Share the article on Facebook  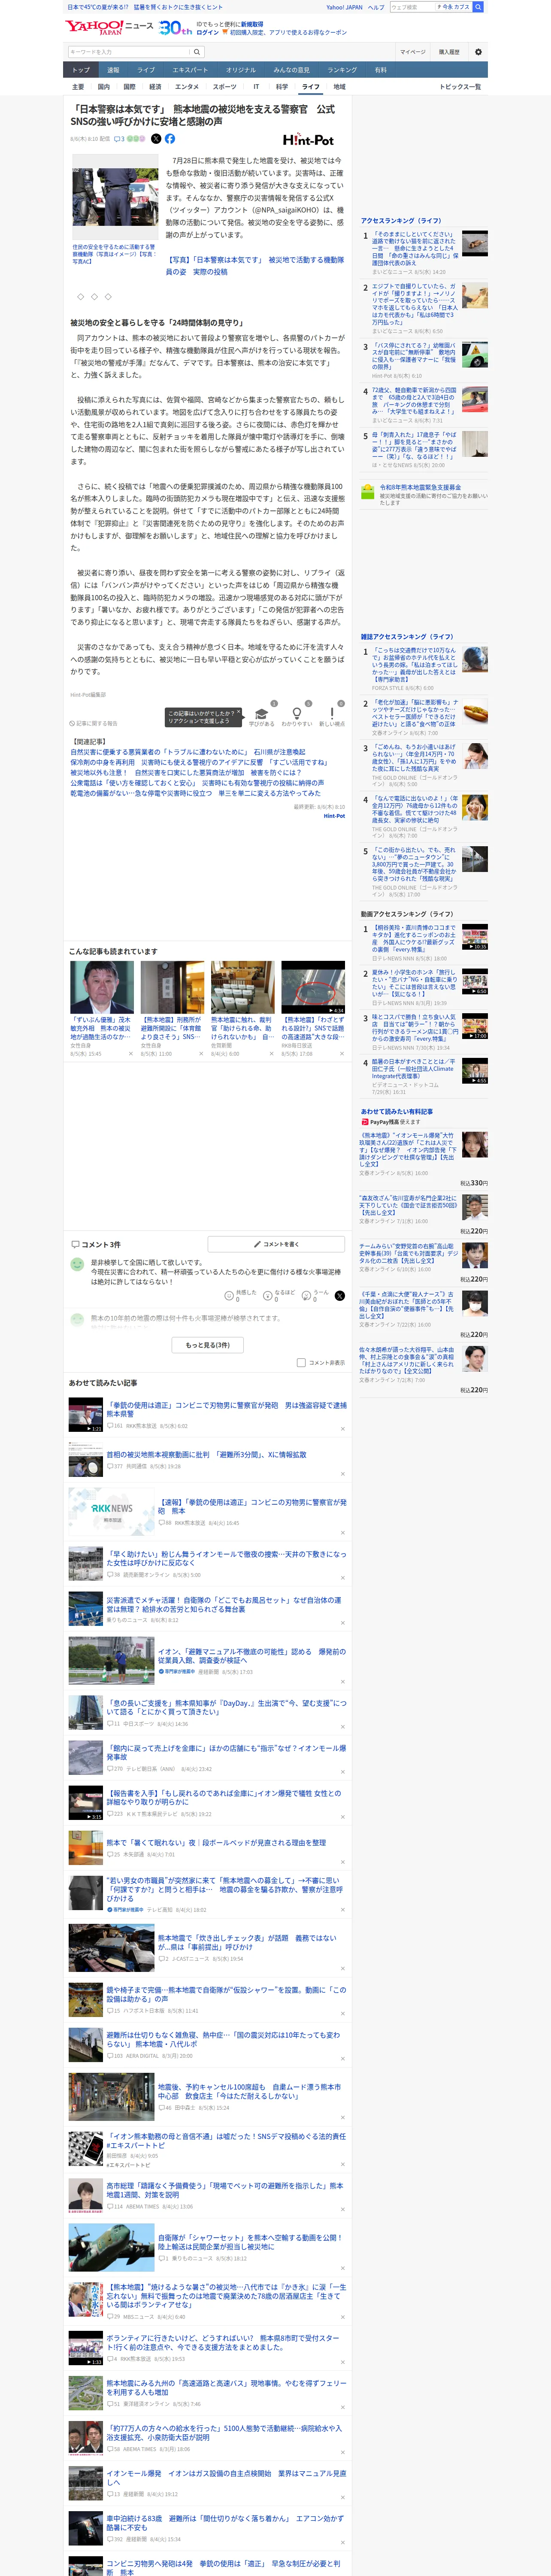click(170, 139)
